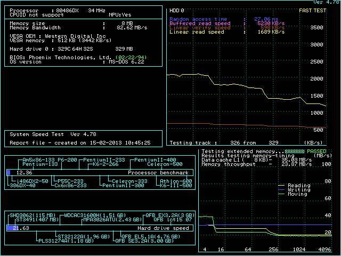Click the MS-DOS 6.22 OS version
This screenshot has height=256, width=341.
tap(127, 62)
